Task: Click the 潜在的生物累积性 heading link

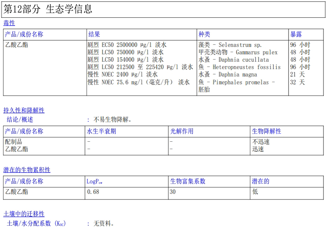Action: tap(27, 170)
